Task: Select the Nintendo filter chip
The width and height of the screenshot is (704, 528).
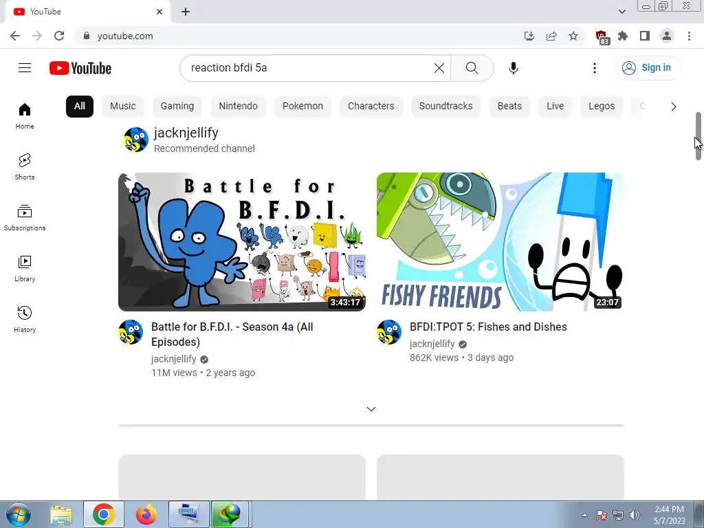Action: tap(238, 107)
